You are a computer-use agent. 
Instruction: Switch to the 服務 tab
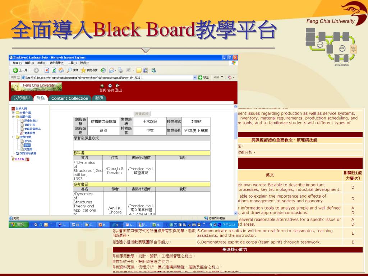pyautogui.click(x=99, y=98)
